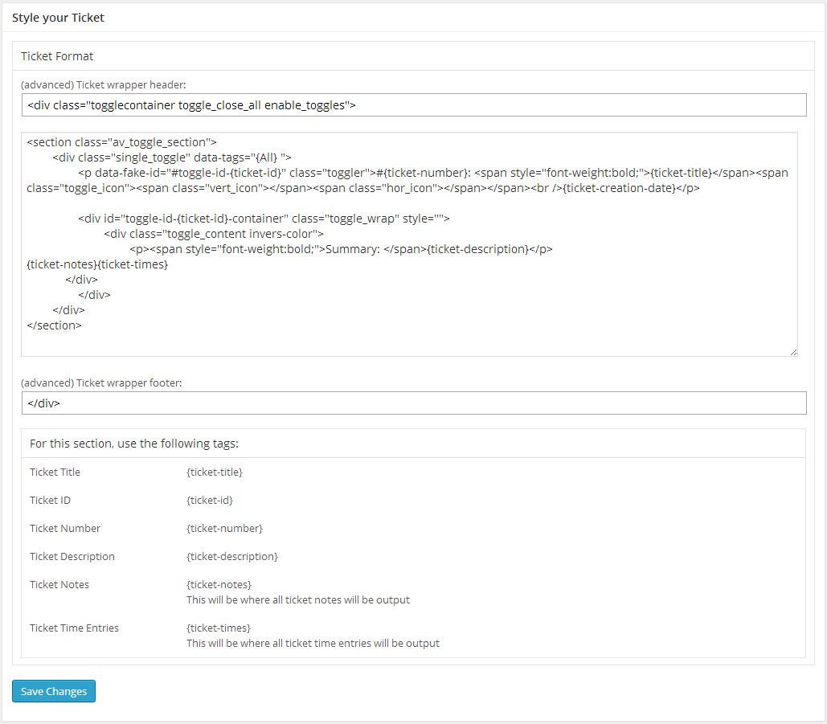Screen dimensions: 827x724
Task: Click the Ticket Notes row label
Action: point(59,584)
